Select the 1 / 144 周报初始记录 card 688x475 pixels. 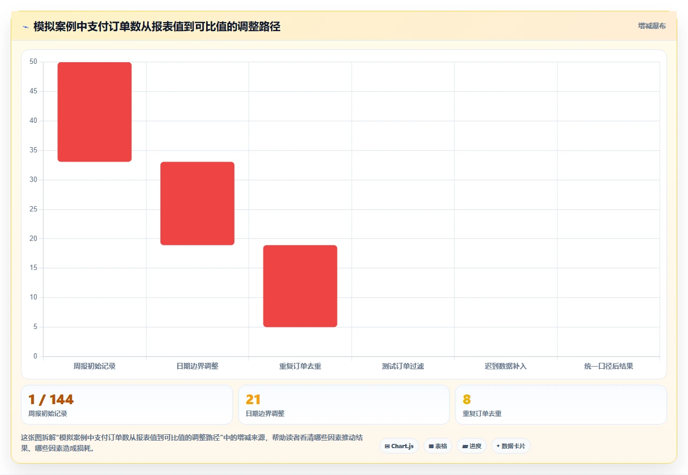[x=127, y=405]
